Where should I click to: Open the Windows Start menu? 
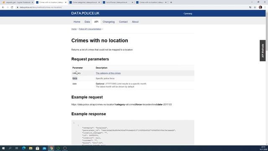point(3,148)
